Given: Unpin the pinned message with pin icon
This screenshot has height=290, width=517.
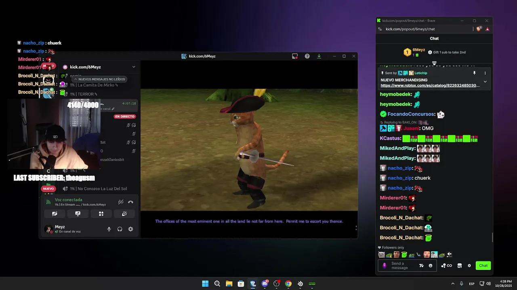Looking at the screenshot, I should (474, 73).
